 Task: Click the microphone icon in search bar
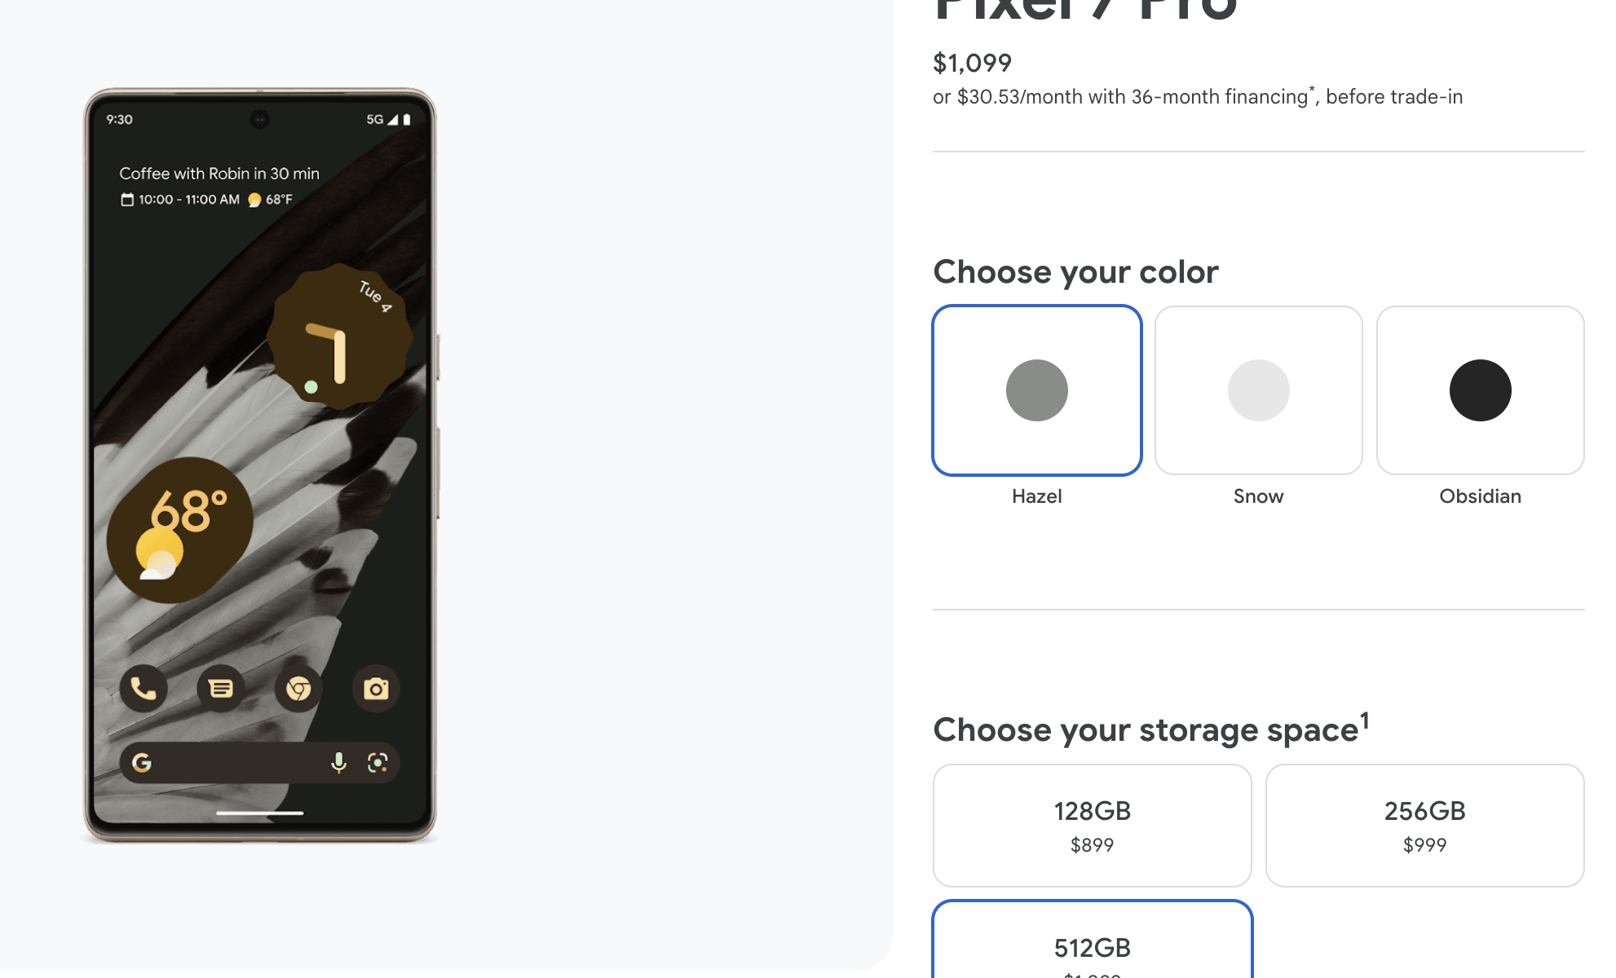338,763
